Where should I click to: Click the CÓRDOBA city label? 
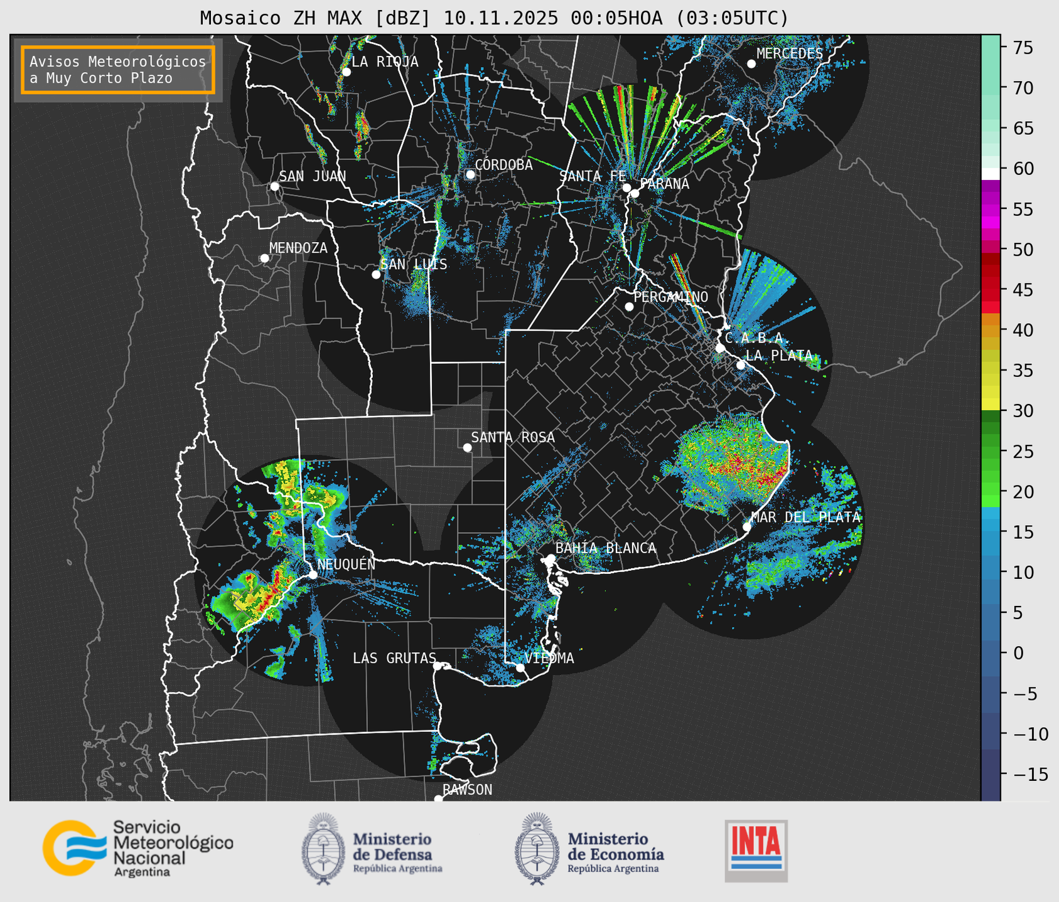tap(504, 165)
